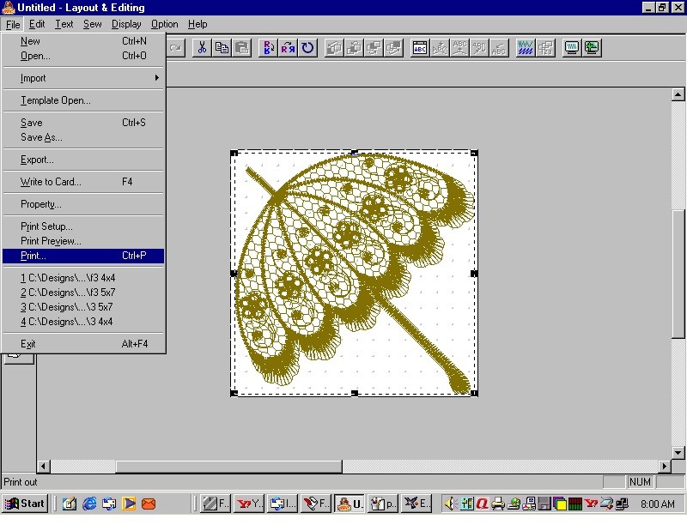Choose Exit from the File menu
Image resolution: width=687 pixels, height=525 pixels.
click(83, 344)
